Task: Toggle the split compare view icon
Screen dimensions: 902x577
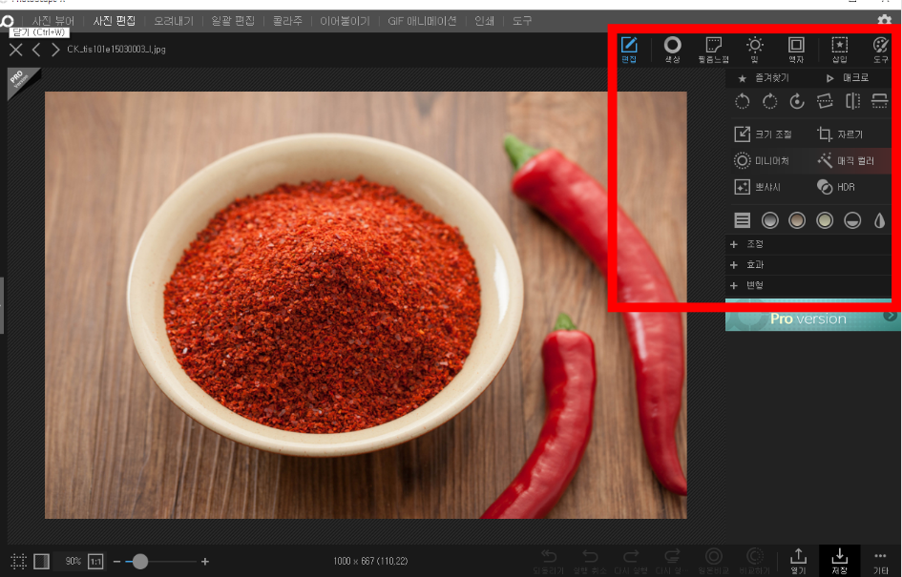Action: (x=41, y=562)
